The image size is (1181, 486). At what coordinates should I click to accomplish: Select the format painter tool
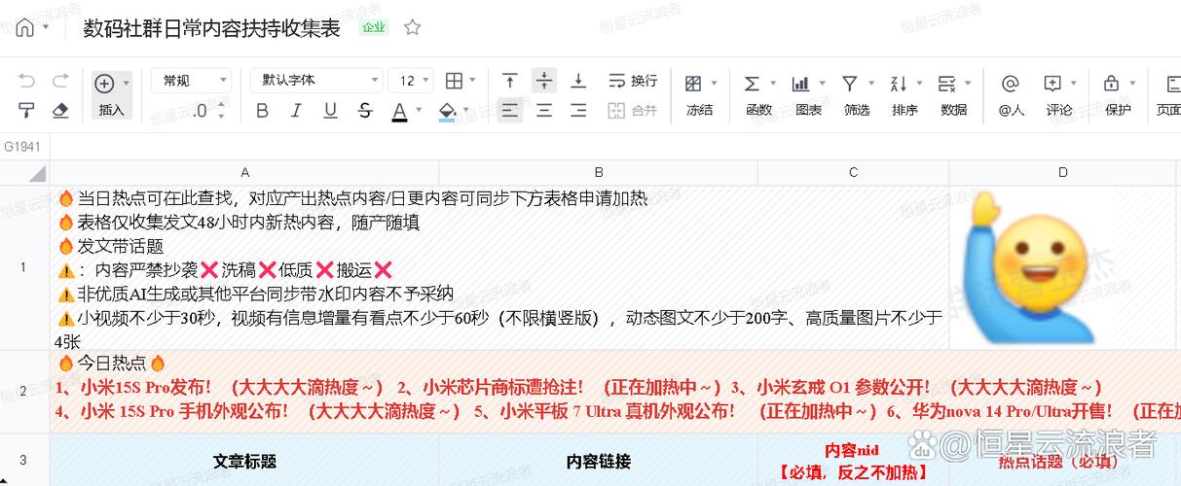click(x=27, y=111)
